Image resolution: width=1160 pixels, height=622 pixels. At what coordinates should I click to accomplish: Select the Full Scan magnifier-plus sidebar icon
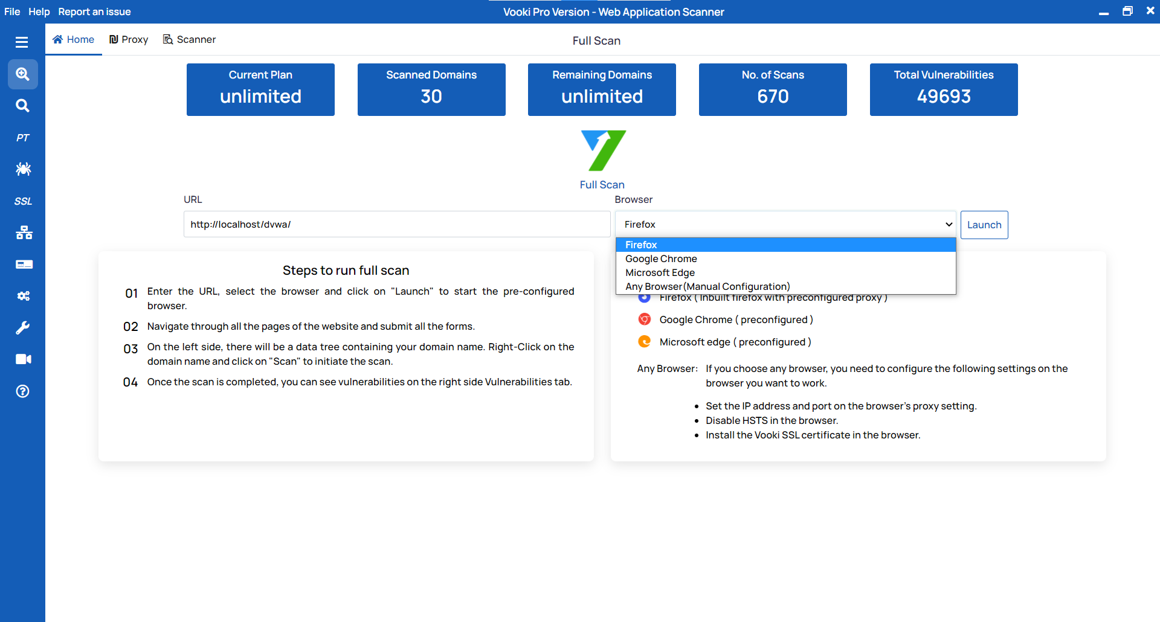[x=22, y=74]
